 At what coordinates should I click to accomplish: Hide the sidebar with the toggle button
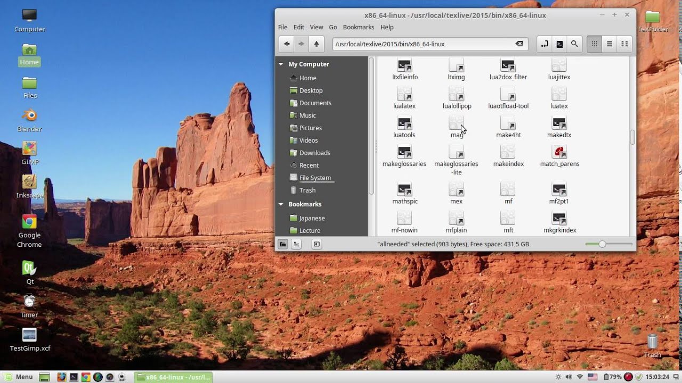[316, 244]
